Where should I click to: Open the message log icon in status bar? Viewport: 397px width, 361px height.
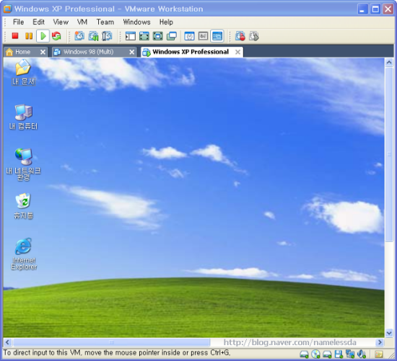coord(379,355)
